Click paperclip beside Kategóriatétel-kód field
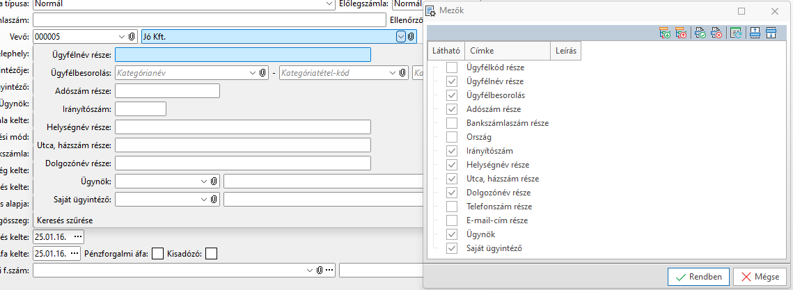This screenshot has width=793, height=290. [402, 73]
